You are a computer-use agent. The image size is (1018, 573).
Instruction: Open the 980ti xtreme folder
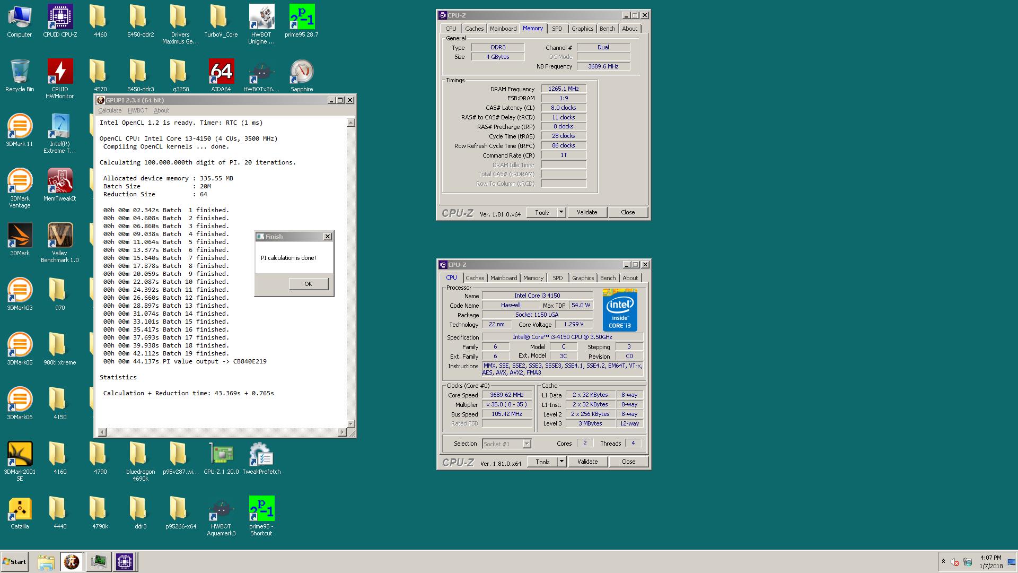click(x=60, y=349)
